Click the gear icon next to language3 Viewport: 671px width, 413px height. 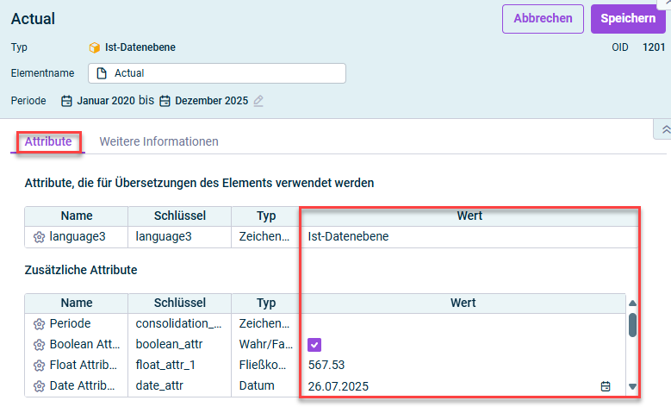coord(39,237)
